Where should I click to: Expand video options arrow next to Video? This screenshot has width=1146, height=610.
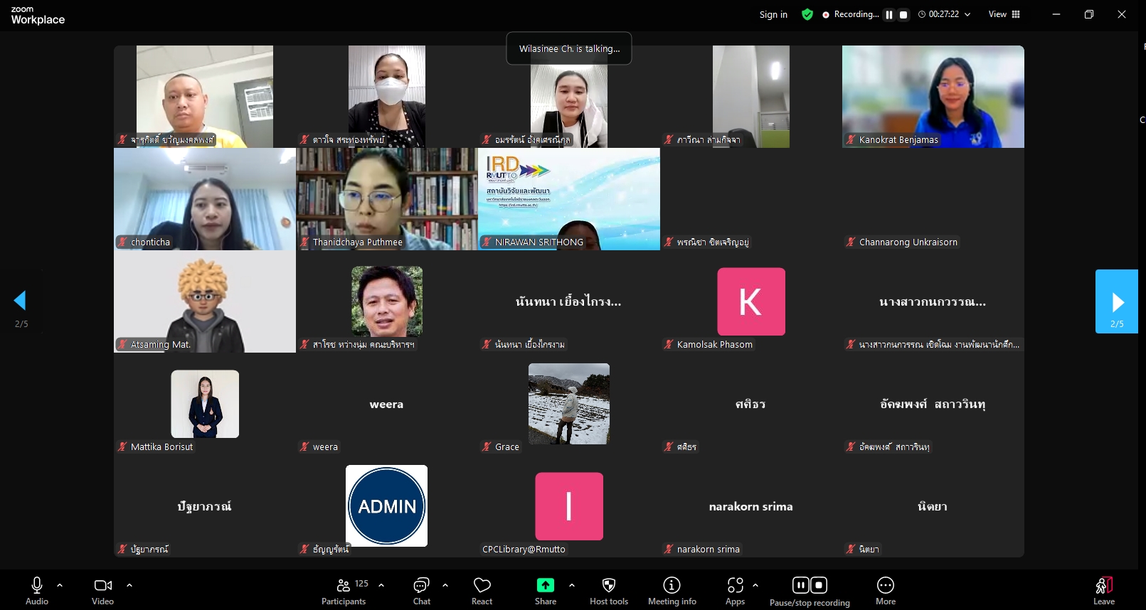coord(129,585)
